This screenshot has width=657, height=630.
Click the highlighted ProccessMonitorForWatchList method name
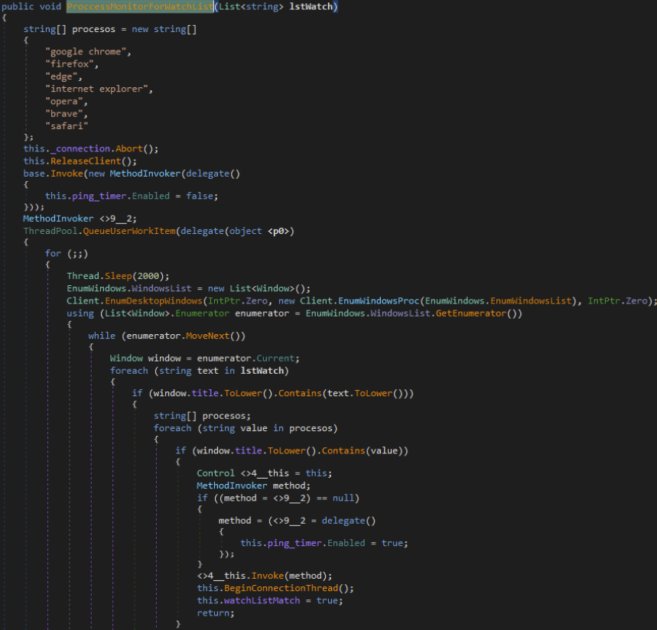(x=140, y=7)
